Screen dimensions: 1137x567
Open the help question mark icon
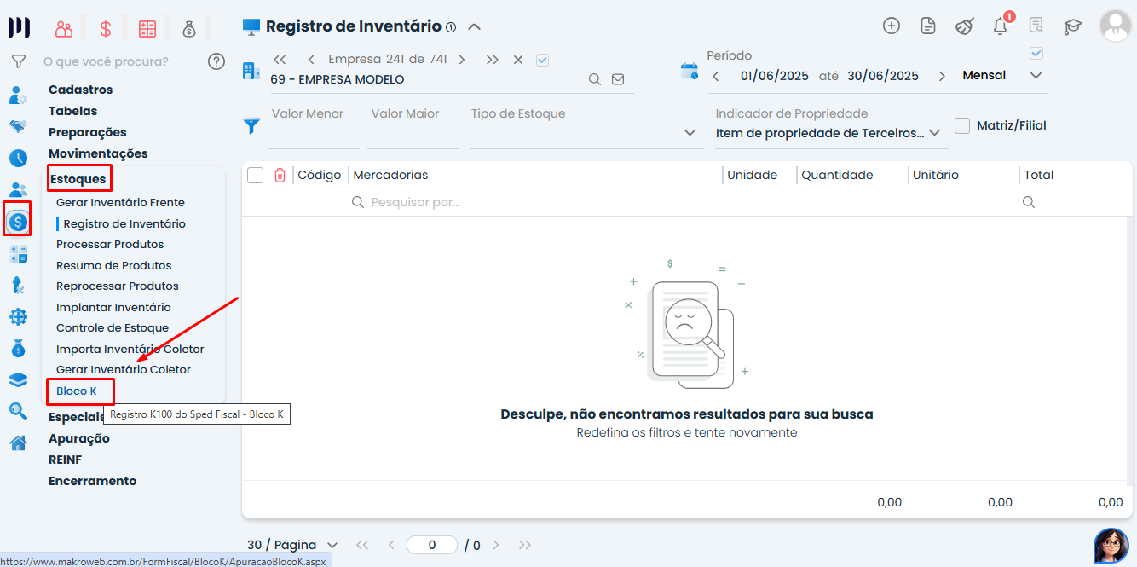tap(216, 61)
